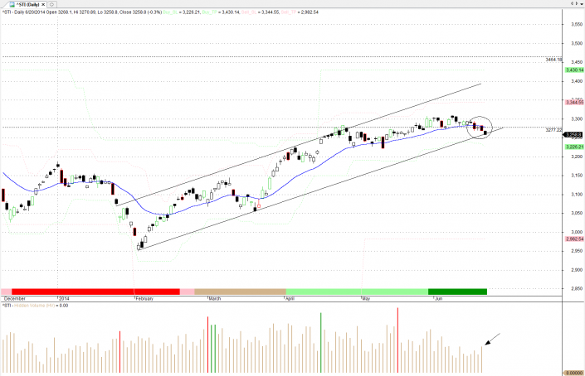The width and height of the screenshot is (585, 376).
Task: Click the tab list arrows at top right
Action: pyautogui.click(x=572, y=4)
